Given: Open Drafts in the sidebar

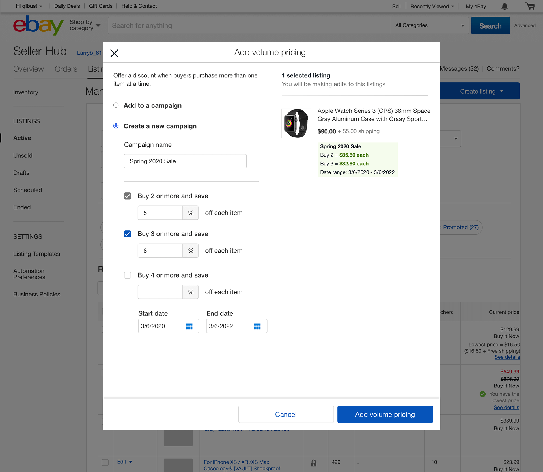Looking at the screenshot, I should click(x=21, y=173).
